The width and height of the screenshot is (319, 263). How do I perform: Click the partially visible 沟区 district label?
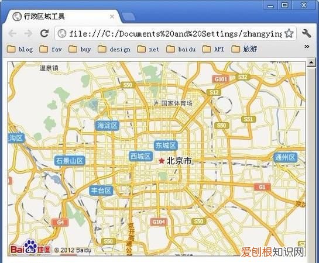[16, 138]
